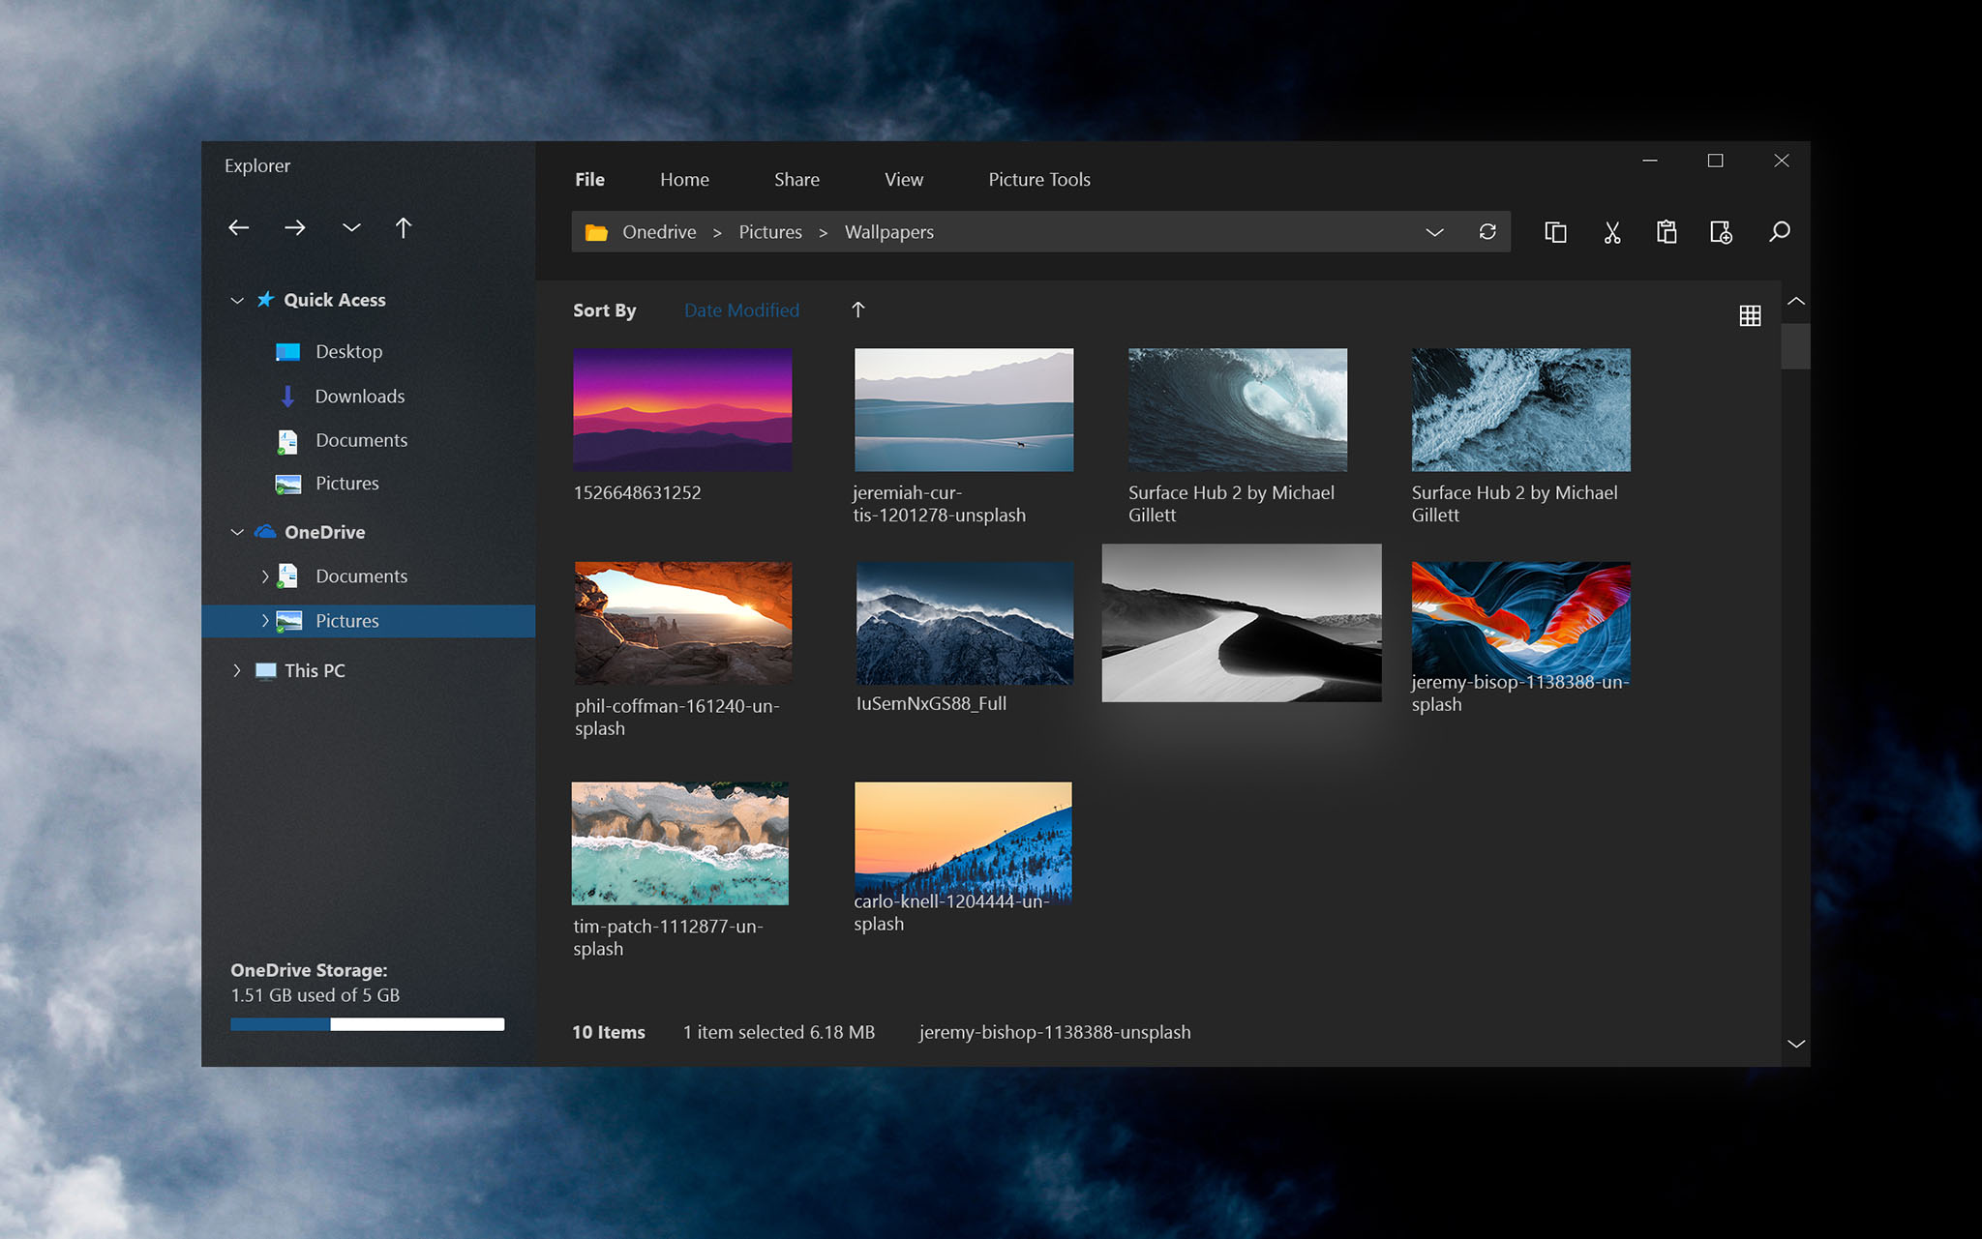
Task: Click the sort order ascending indicator
Action: [x=859, y=309]
